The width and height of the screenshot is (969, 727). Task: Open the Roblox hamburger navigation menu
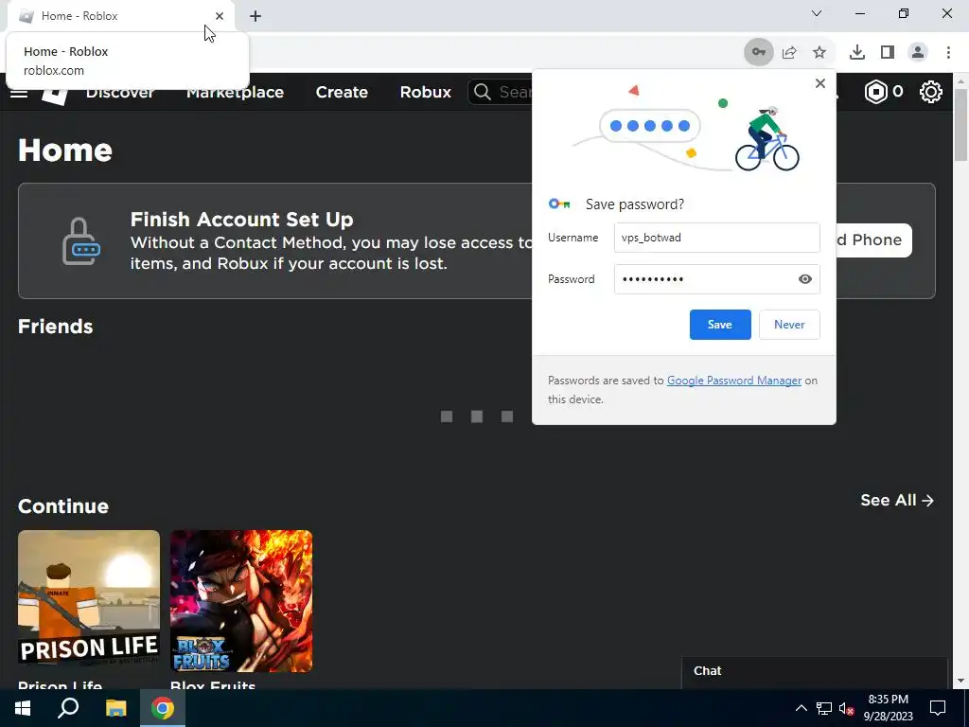coord(19,93)
